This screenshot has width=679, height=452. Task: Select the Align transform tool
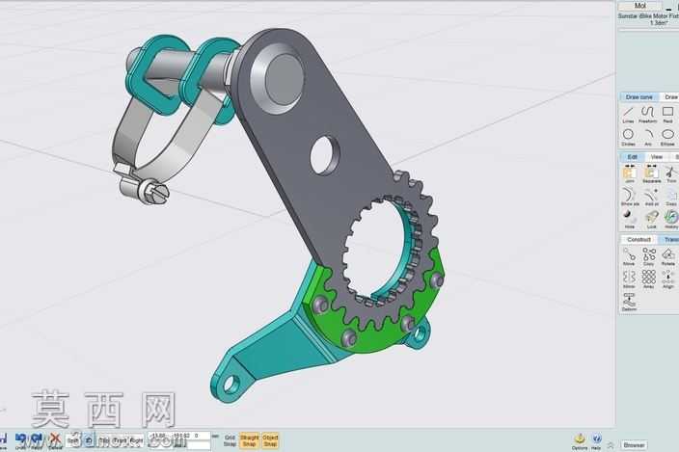click(x=668, y=279)
